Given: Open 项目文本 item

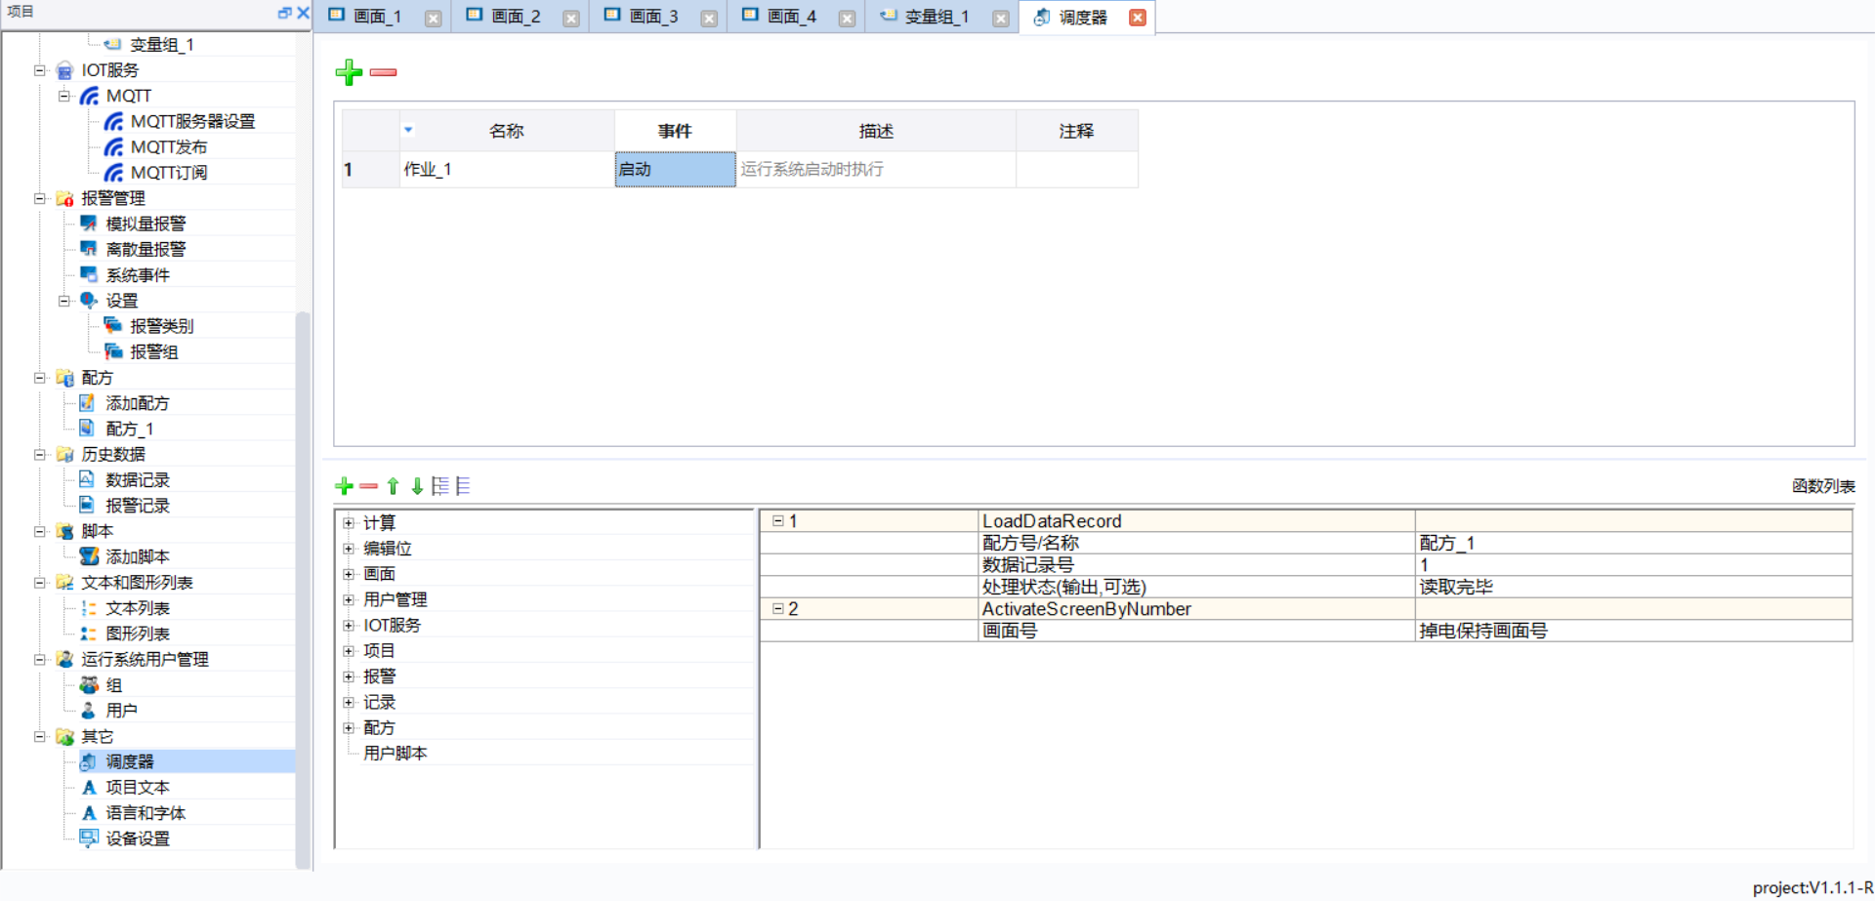Looking at the screenshot, I should click(137, 787).
